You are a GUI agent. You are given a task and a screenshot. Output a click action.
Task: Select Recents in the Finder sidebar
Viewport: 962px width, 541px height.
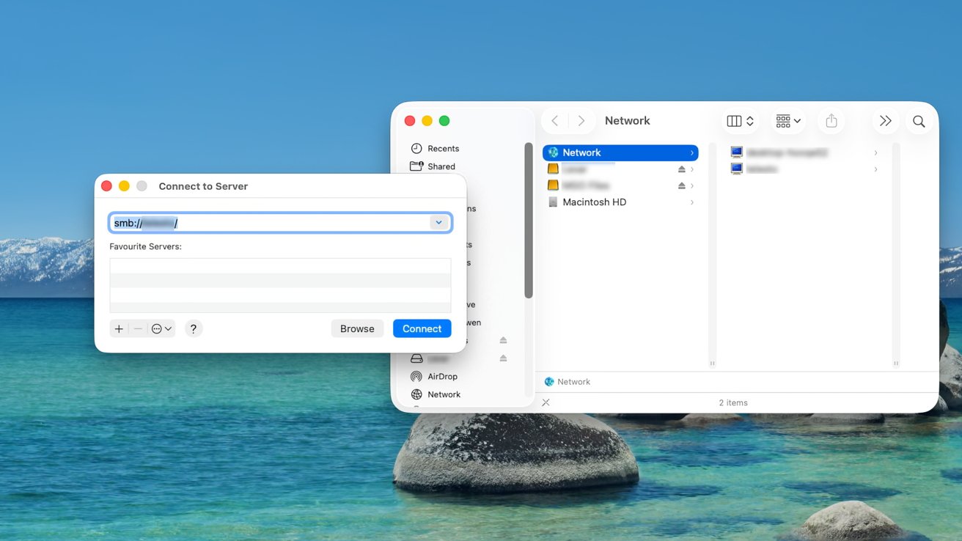point(443,149)
